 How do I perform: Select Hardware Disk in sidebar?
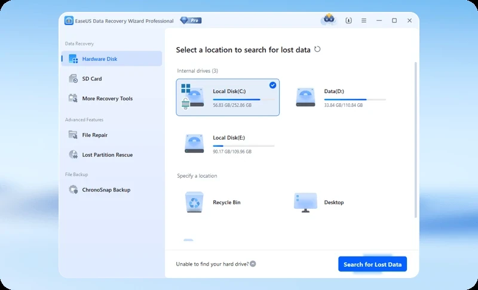click(x=112, y=58)
